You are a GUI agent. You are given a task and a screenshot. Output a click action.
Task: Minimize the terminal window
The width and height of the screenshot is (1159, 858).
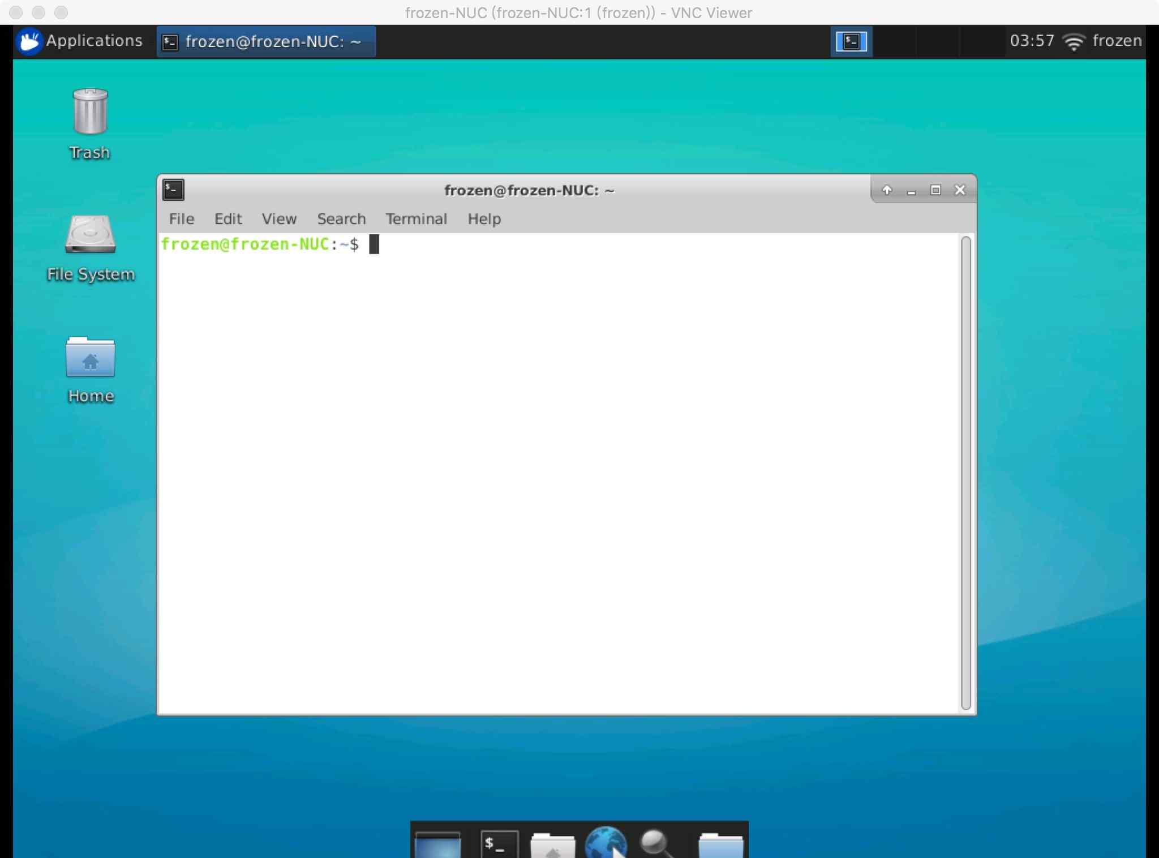click(911, 191)
